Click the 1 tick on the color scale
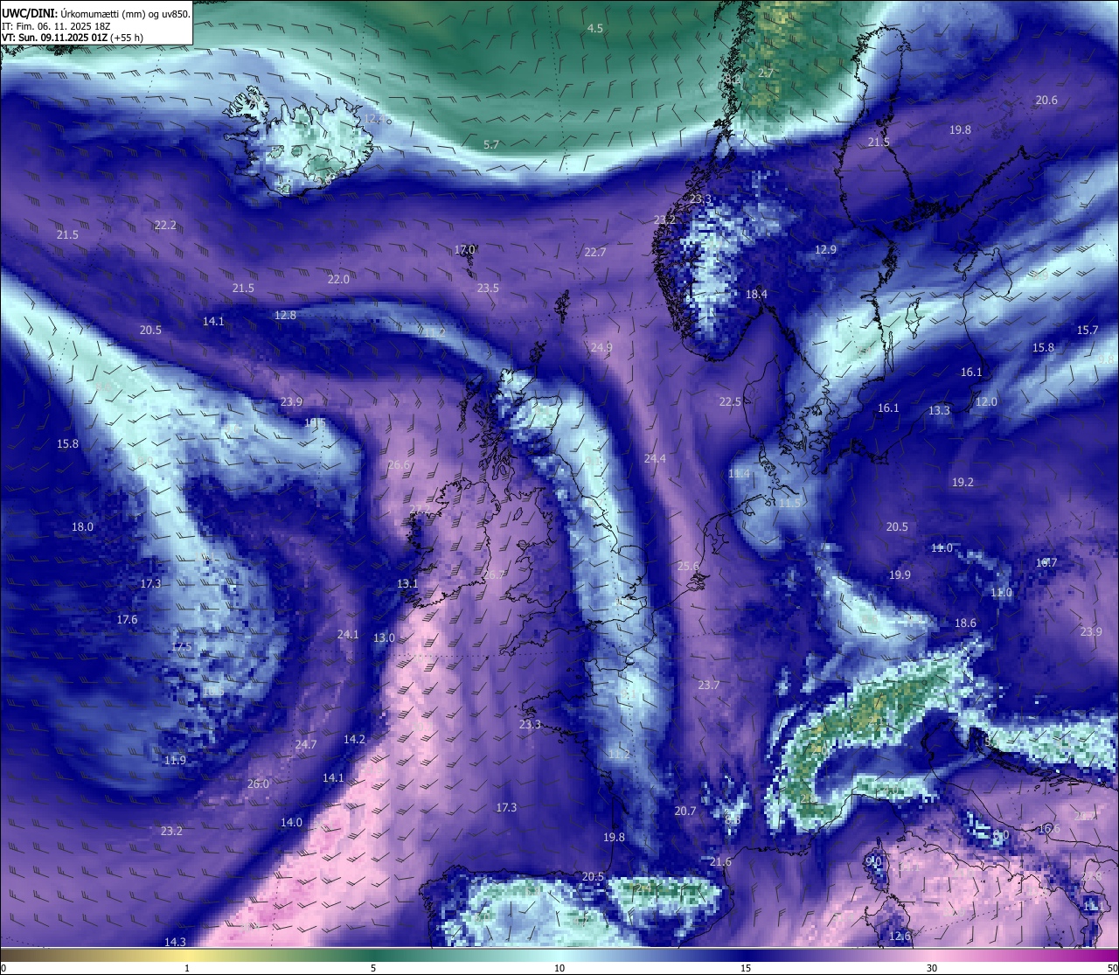 click(187, 968)
